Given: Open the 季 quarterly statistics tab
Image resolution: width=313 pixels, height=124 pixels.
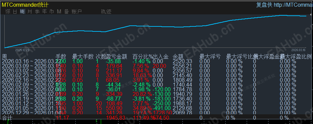Looking at the screenshot, I should [x=37, y=12].
